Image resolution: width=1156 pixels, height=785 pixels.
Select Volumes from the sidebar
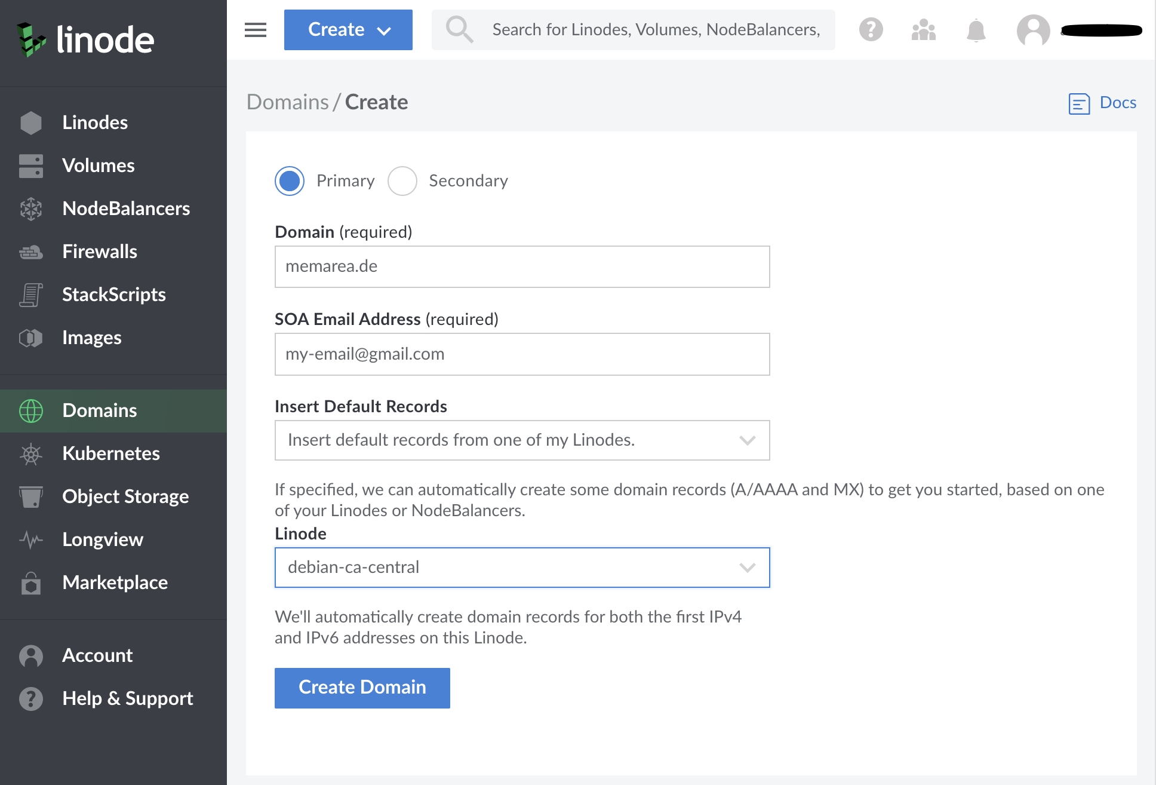coord(98,165)
